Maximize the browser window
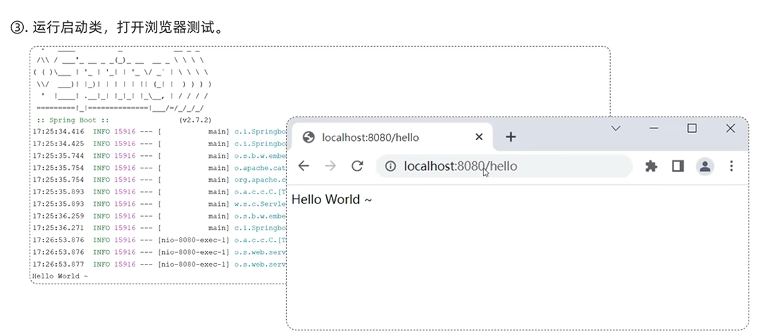Image resolution: width=763 pixels, height=335 pixels. coord(692,128)
